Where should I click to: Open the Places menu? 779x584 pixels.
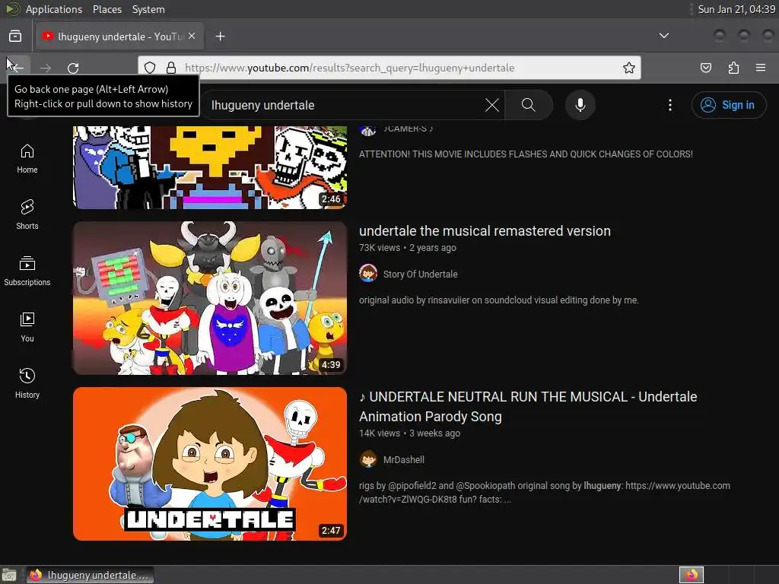107,9
